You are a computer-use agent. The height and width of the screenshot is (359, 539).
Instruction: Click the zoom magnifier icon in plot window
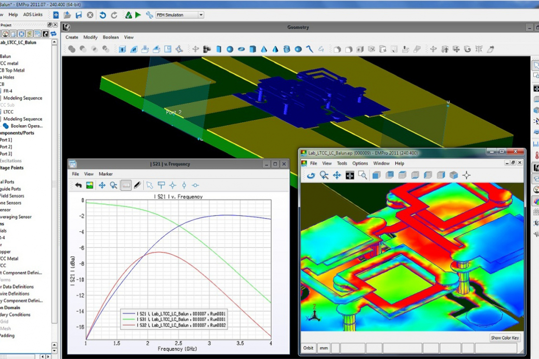(x=113, y=186)
